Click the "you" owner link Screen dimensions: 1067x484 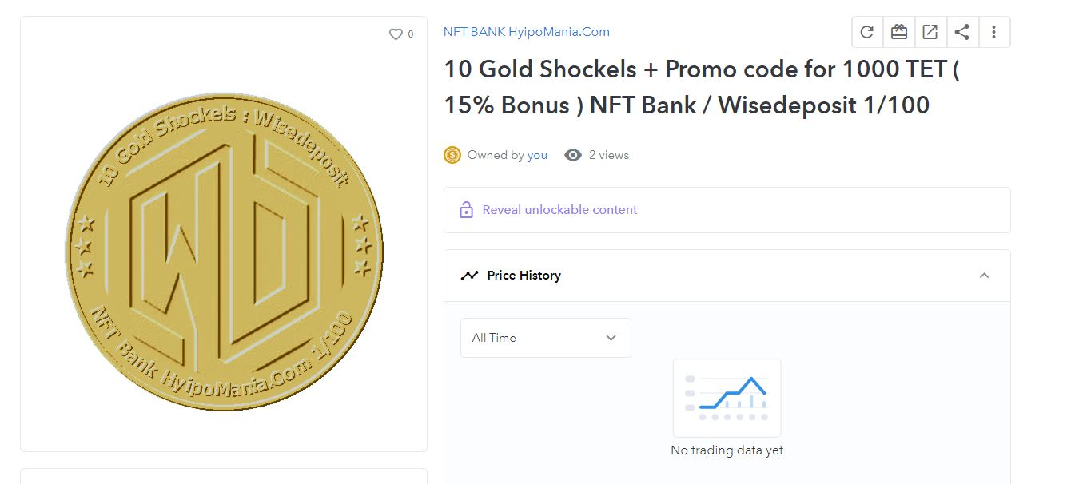pyautogui.click(x=537, y=155)
